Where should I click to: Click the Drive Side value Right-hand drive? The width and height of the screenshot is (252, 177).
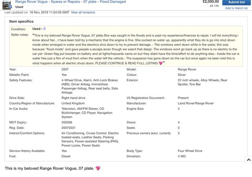click(73, 98)
